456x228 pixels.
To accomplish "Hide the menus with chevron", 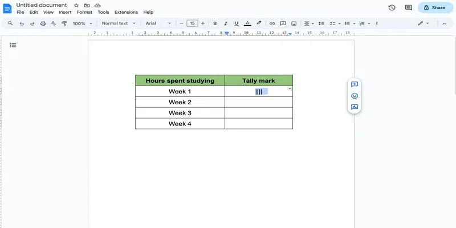I will tap(444, 23).
